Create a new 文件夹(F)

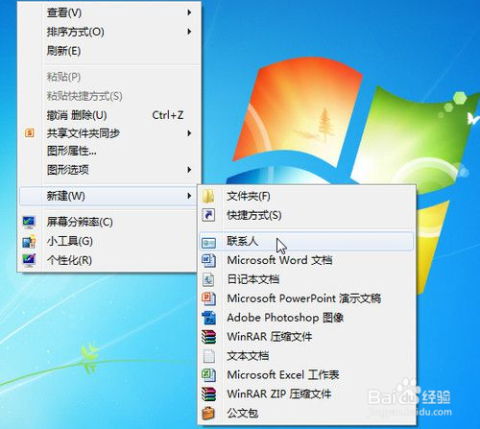(x=306, y=196)
